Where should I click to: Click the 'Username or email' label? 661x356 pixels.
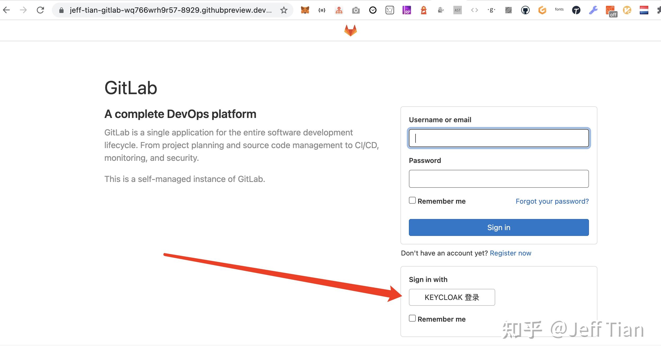pyautogui.click(x=440, y=120)
